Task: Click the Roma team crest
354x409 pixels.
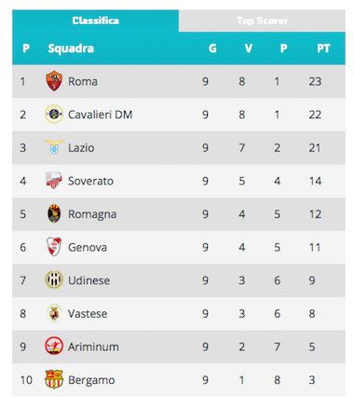Action: (54, 81)
